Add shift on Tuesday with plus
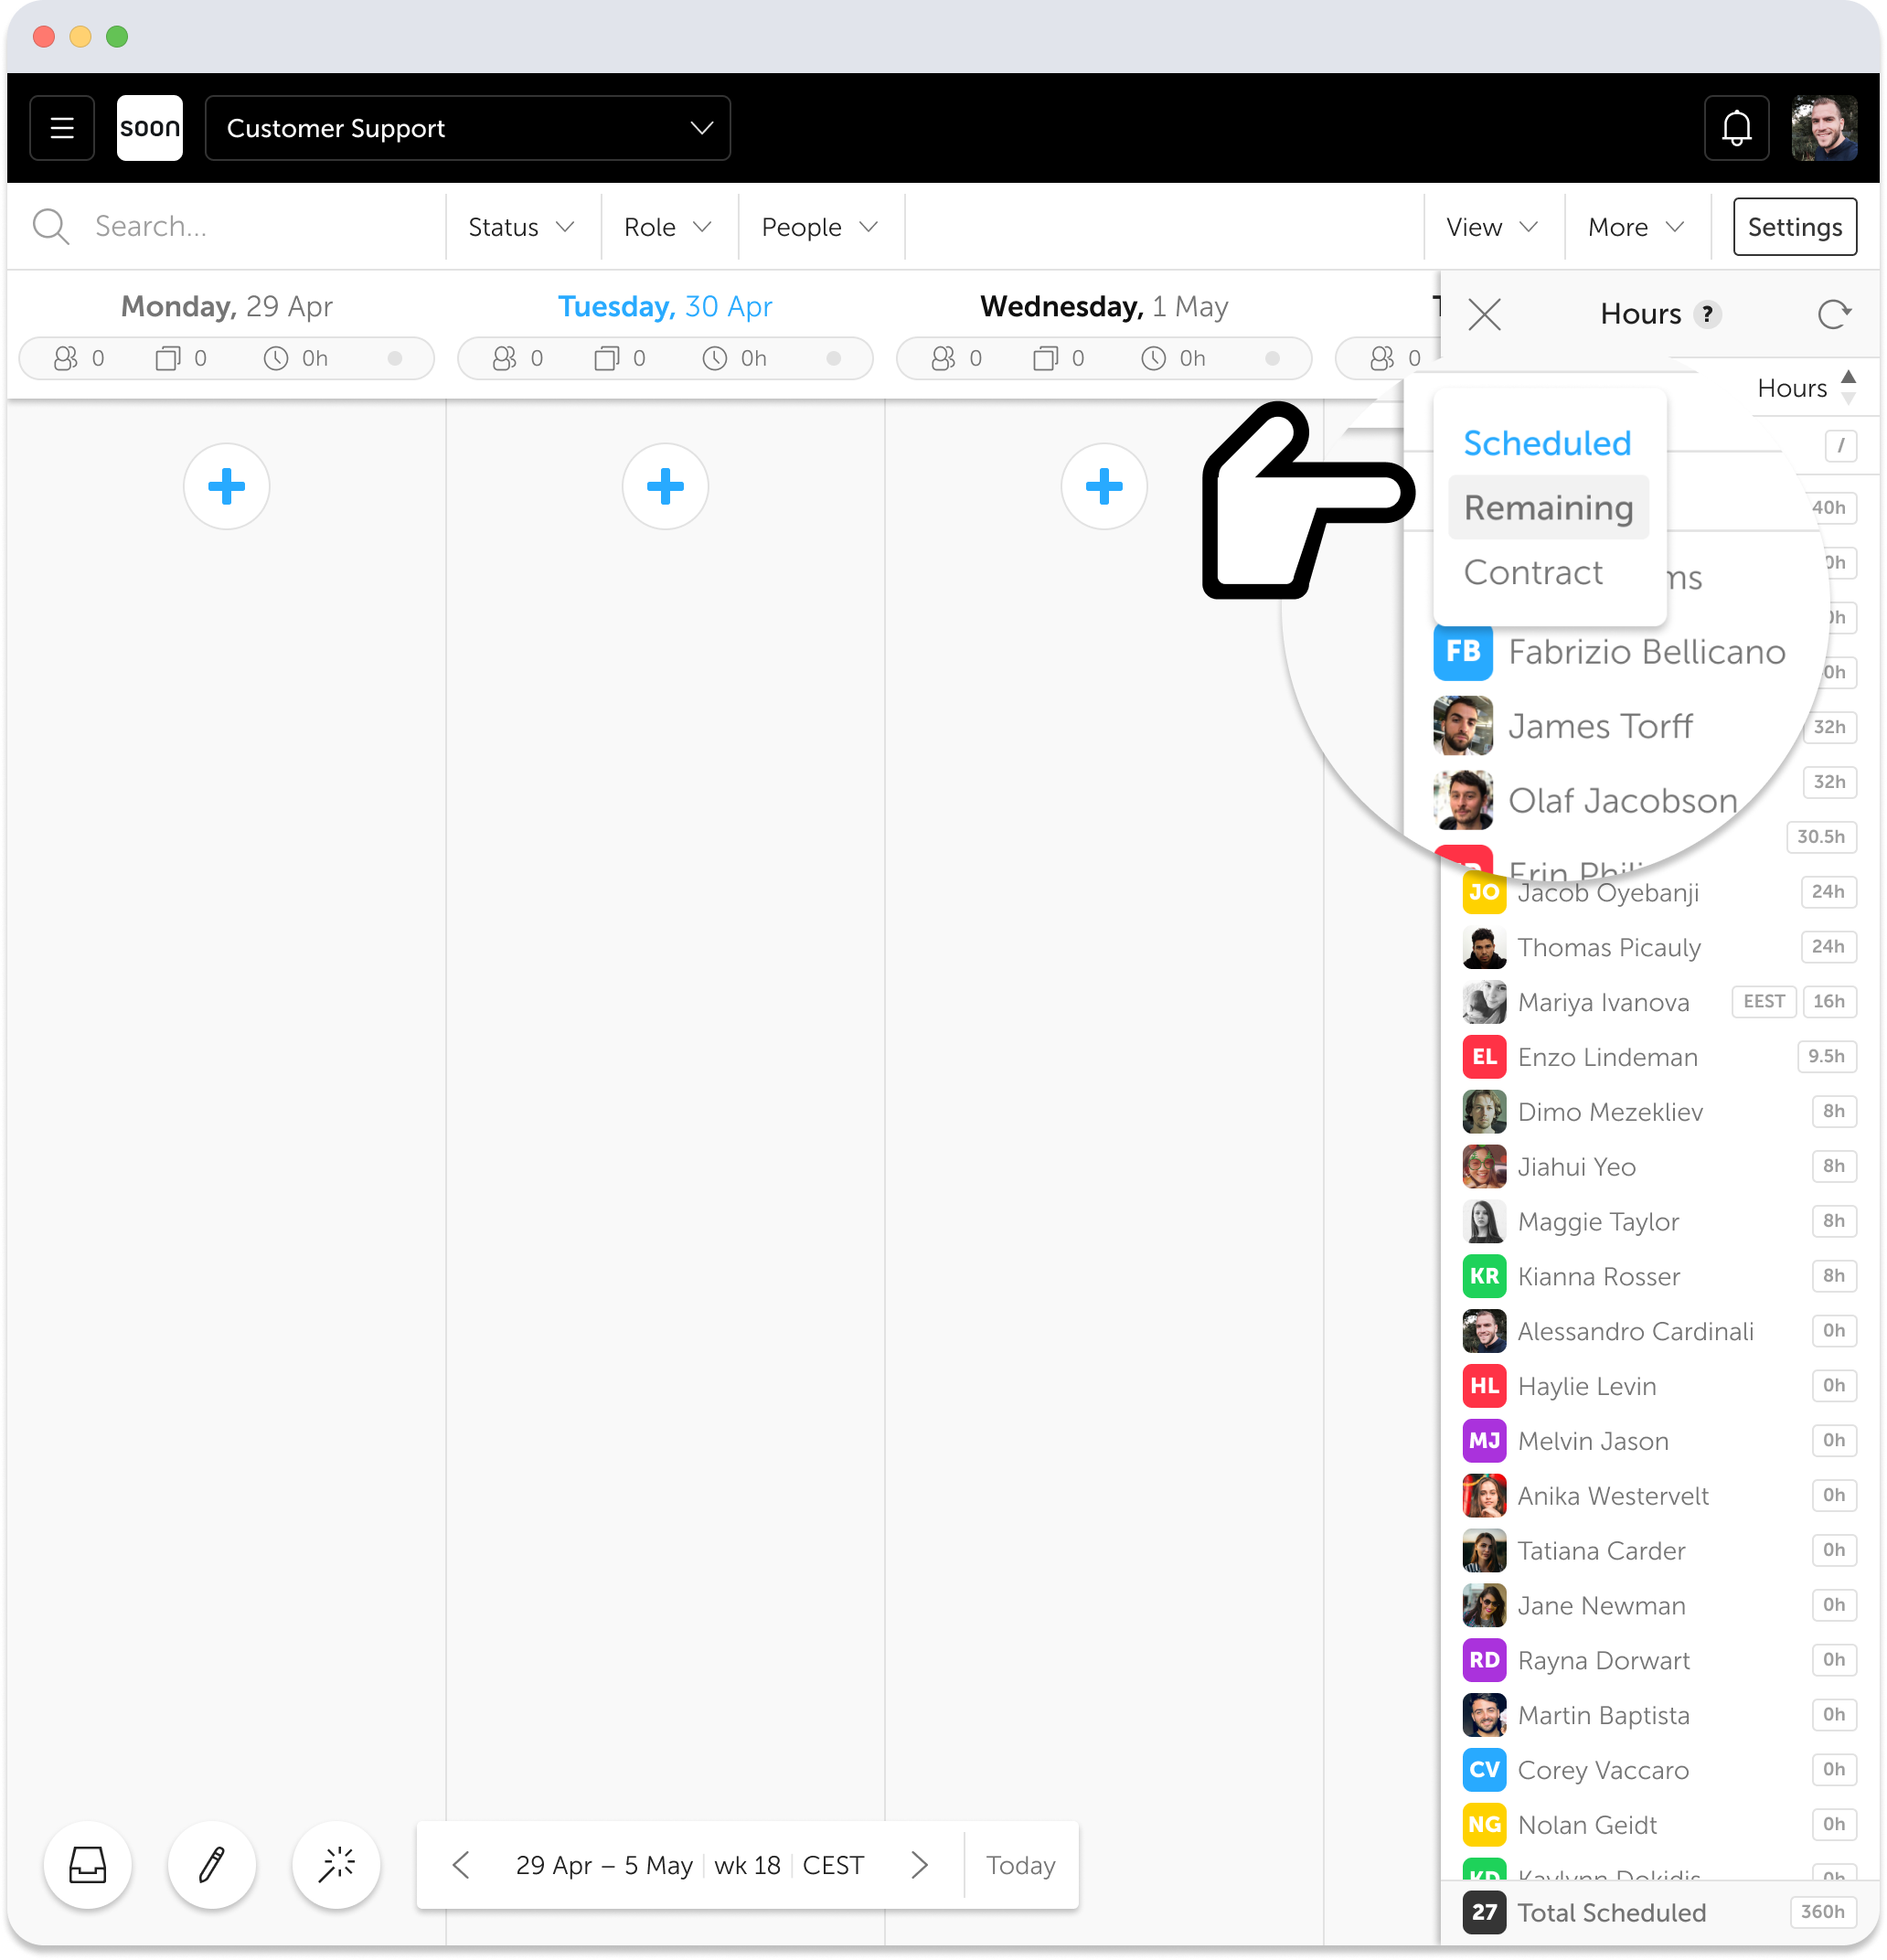 (x=665, y=487)
